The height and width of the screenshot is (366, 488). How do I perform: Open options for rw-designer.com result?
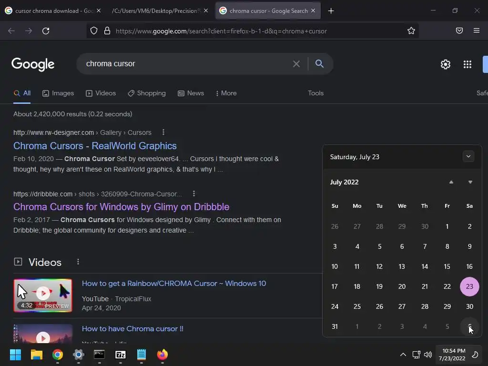(163, 132)
